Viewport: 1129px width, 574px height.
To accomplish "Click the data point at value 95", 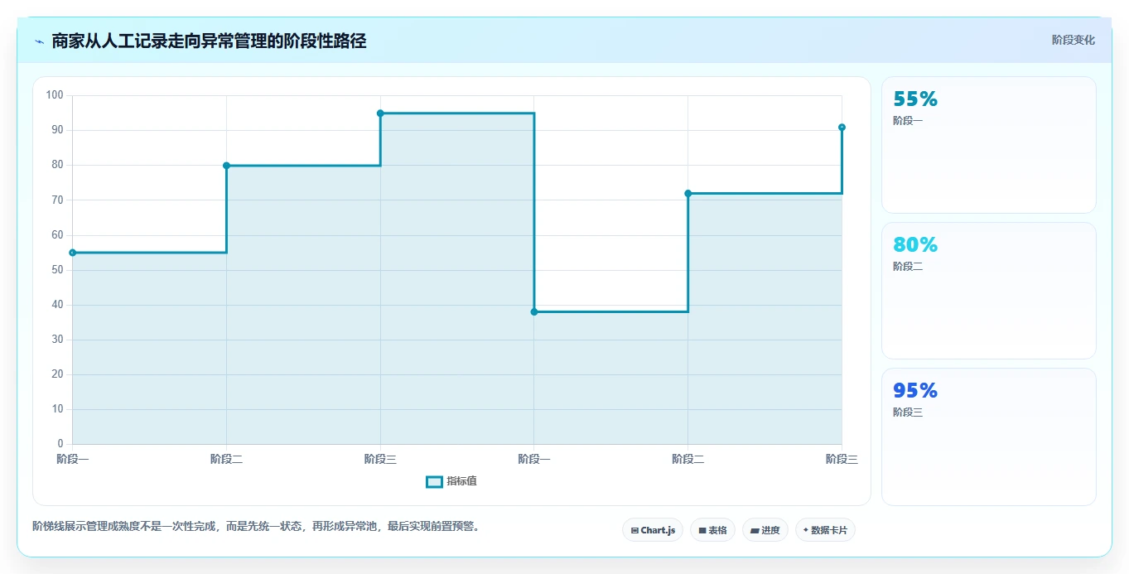I will [x=380, y=113].
